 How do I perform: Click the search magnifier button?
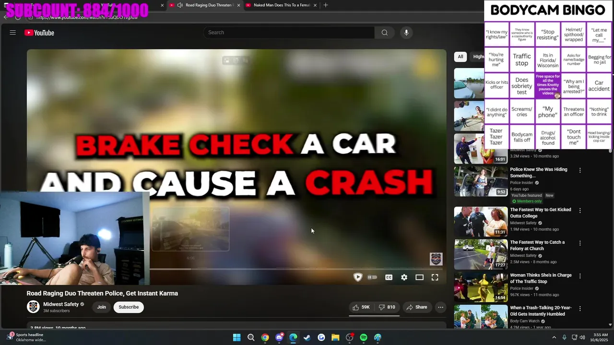tap(384, 33)
